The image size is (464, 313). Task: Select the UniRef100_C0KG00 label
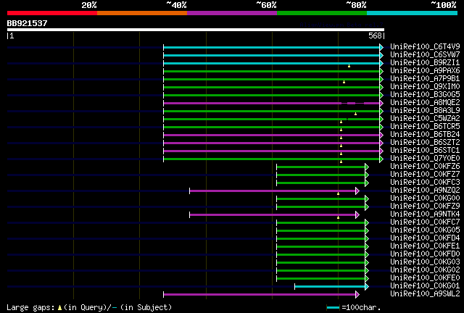pyautogui.click(x=425, y=199)
